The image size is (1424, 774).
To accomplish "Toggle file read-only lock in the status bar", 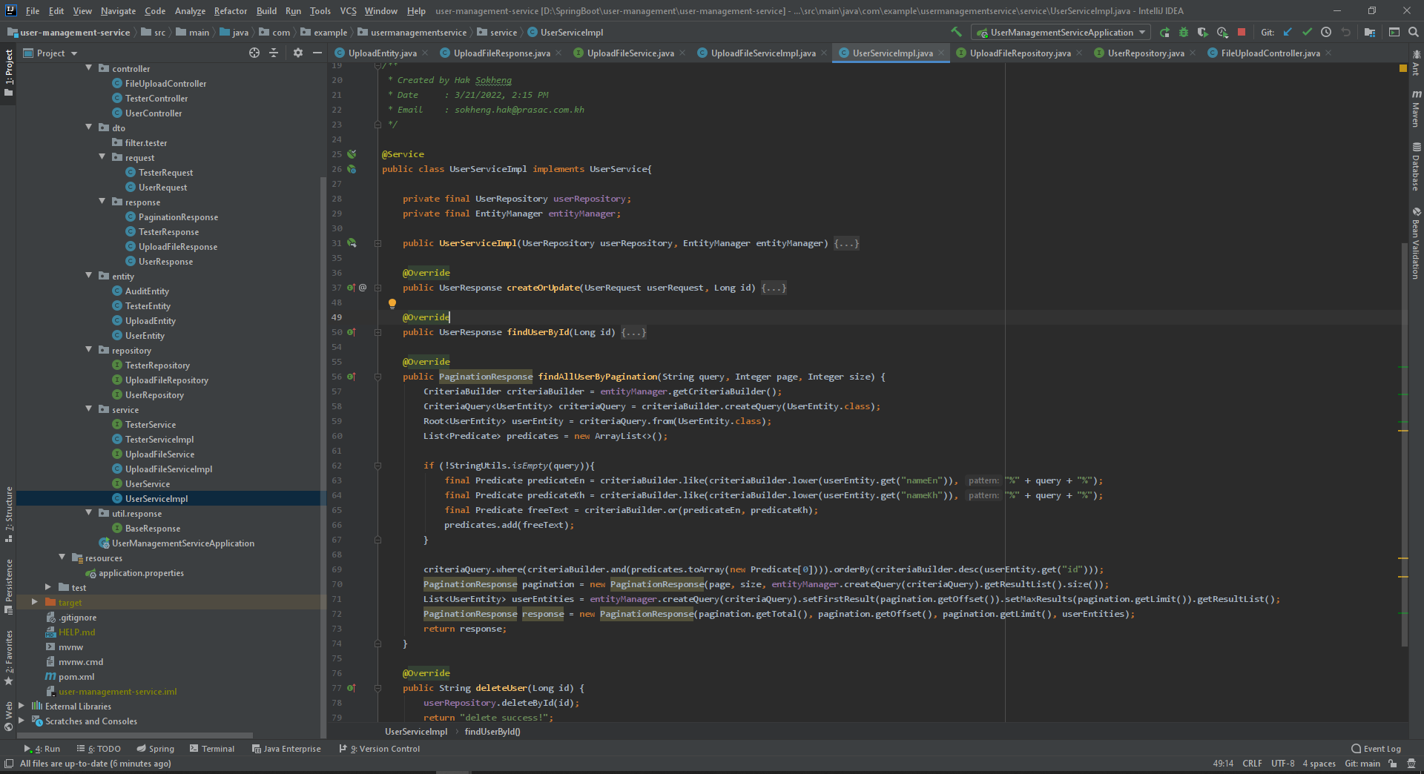I will pos(1393,763).
